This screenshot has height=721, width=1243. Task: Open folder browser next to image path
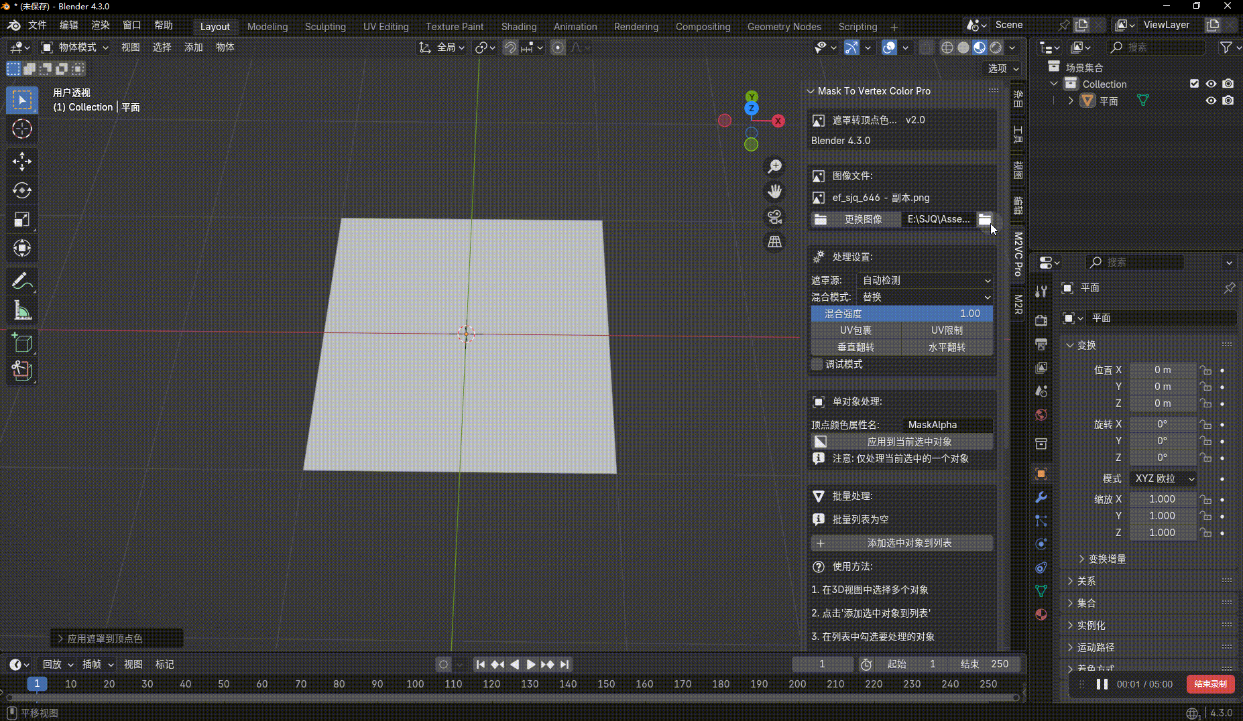point(984,219)
